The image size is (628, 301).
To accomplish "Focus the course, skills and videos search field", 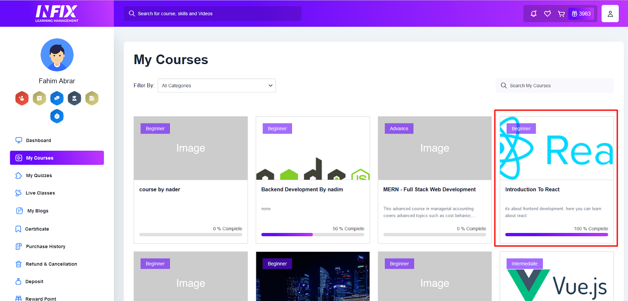I will [x=213, y=13].
